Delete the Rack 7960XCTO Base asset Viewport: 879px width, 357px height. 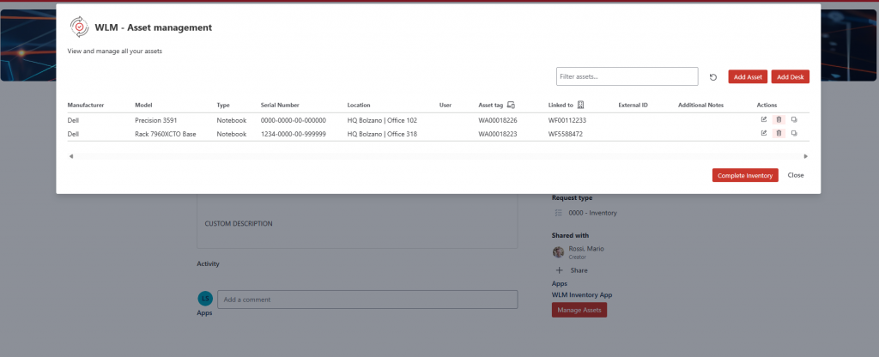779,133
